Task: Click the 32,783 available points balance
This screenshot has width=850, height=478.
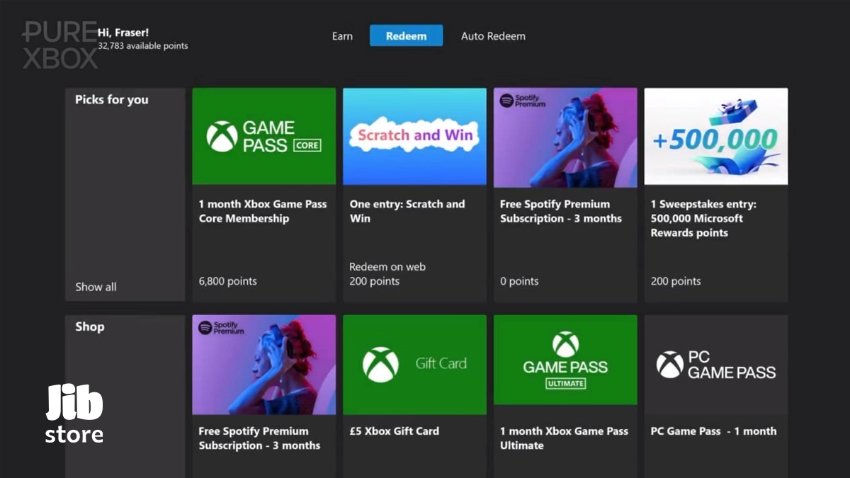Action: (143, 46)
